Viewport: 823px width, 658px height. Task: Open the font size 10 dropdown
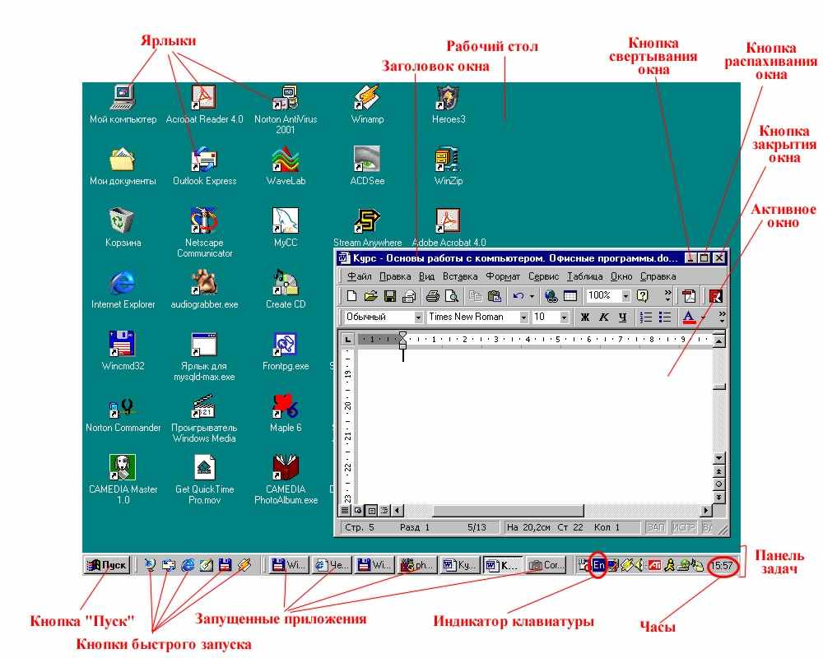pos(564,317)
